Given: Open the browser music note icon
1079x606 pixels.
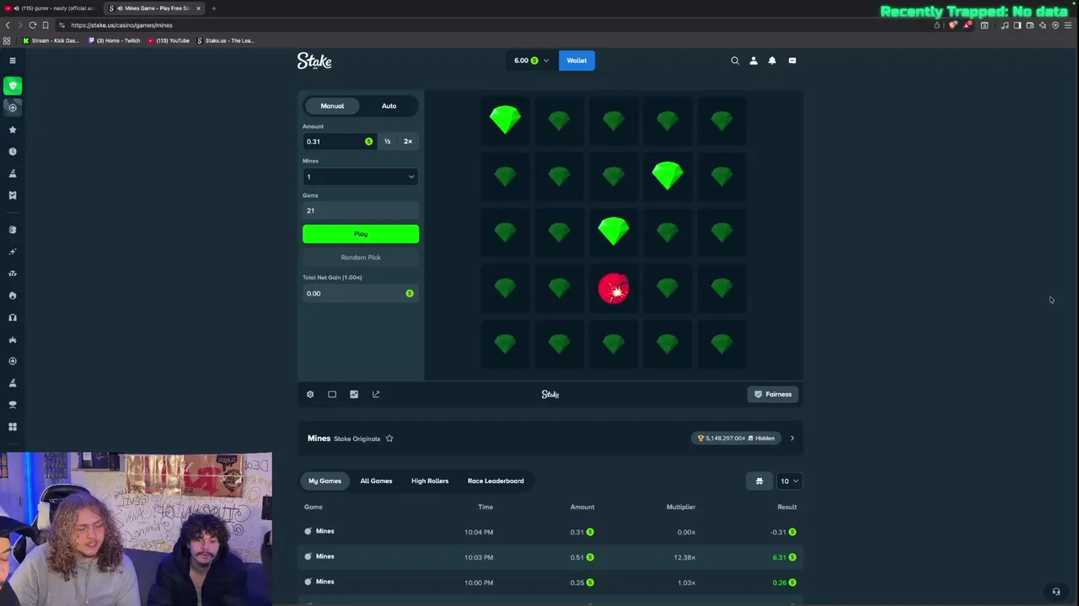Looking at the screenshot, I should 1005,25.
